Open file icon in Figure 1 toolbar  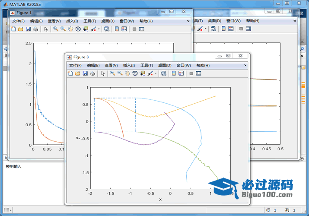point(21,29)
